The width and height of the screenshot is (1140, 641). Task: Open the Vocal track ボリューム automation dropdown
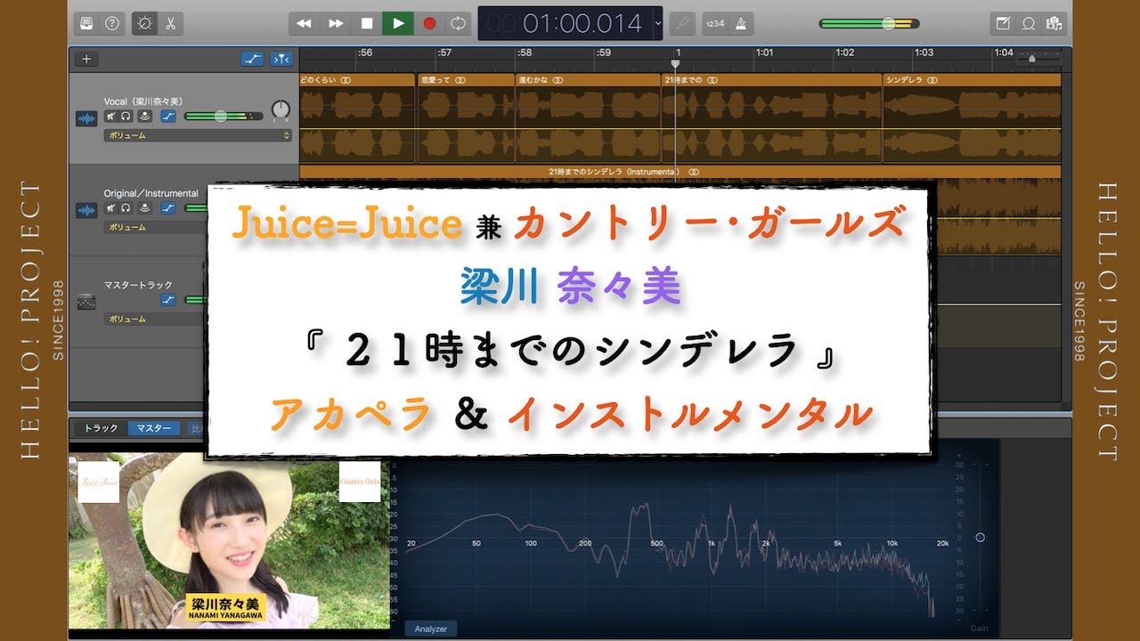pos(198,135)
